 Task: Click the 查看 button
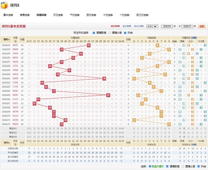(202, 26)
